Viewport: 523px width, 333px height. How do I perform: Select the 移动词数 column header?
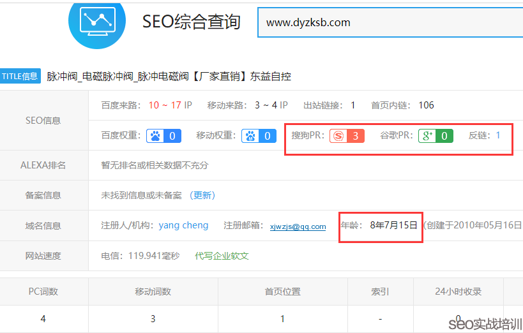[x=153, y=292]
